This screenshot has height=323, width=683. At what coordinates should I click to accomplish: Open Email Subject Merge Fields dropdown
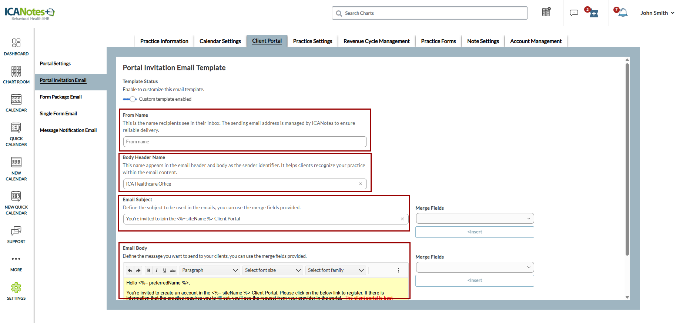(x=475, y=219)
